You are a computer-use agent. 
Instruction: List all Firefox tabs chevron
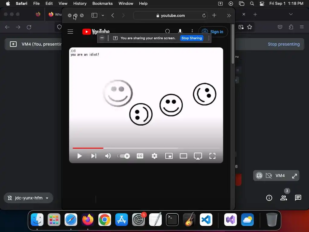pos(291,14)
